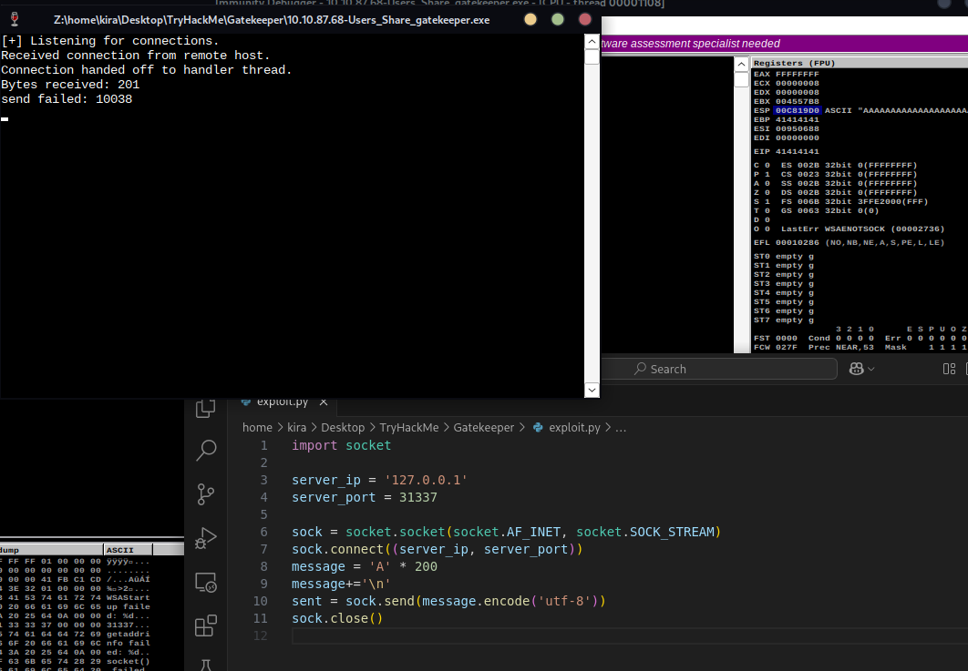Open the Copilot dropdown chevron
This screenshot has width=968, height=671.
tap(871, 369)
